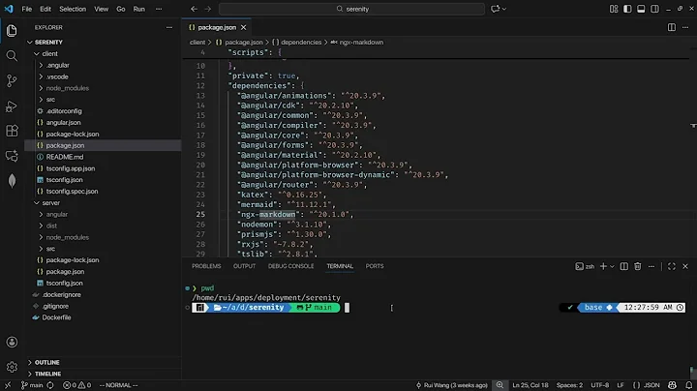The width and height of the screenshot is (697, 391).
Task: Open the Copilot chat icon near search bar
Action: coord(496,9)
